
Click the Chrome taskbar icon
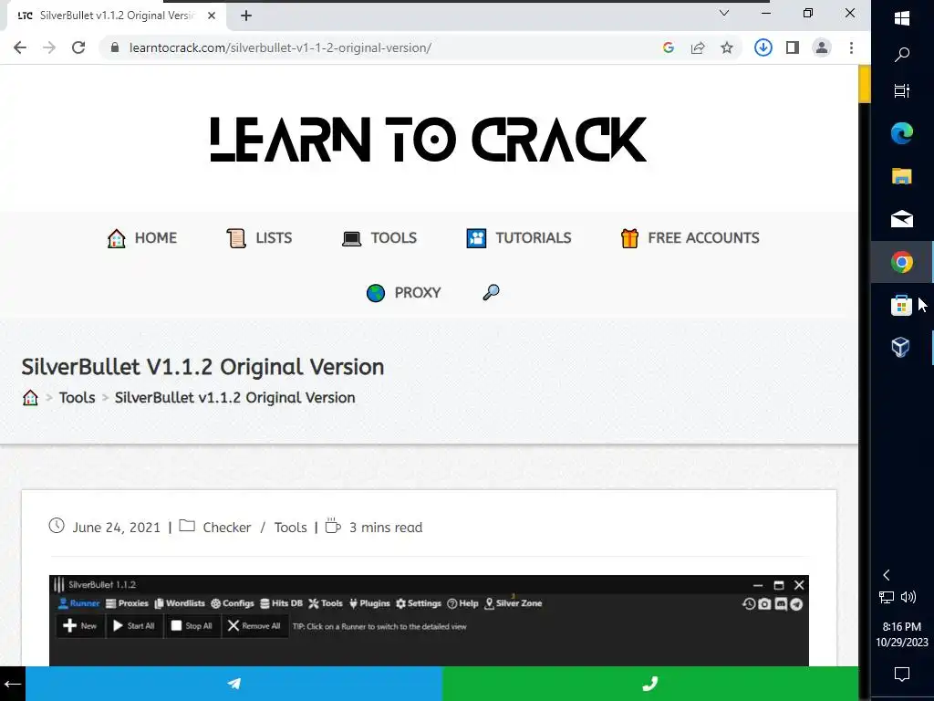coord(902,262)
